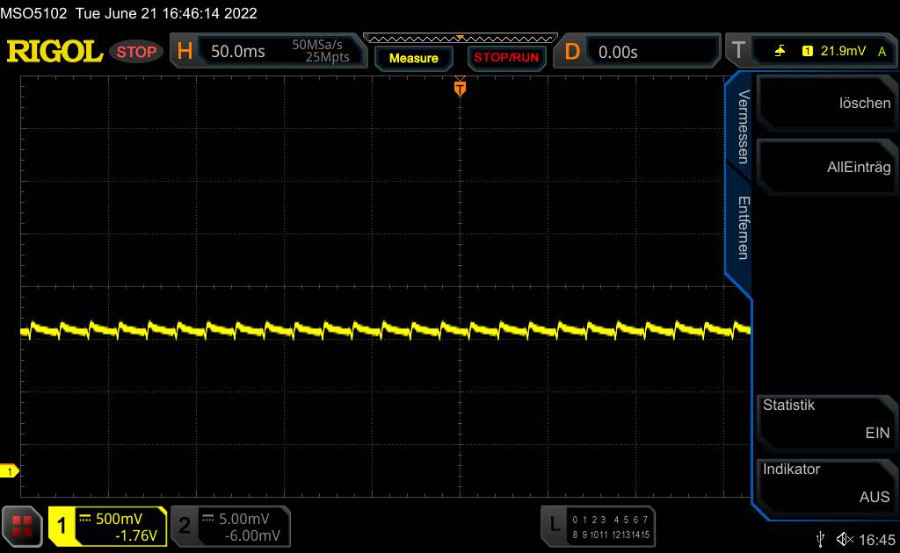
Task: Click the MSO5102 date and time header text
Action: 128,13
